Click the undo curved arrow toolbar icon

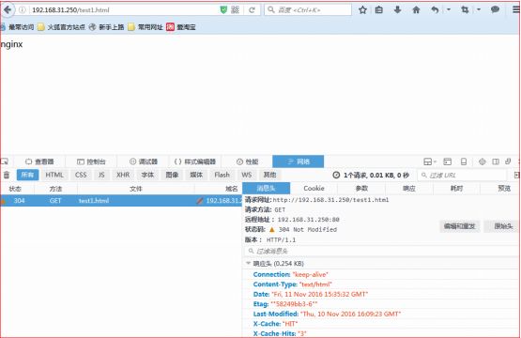[x=435, y=10]
